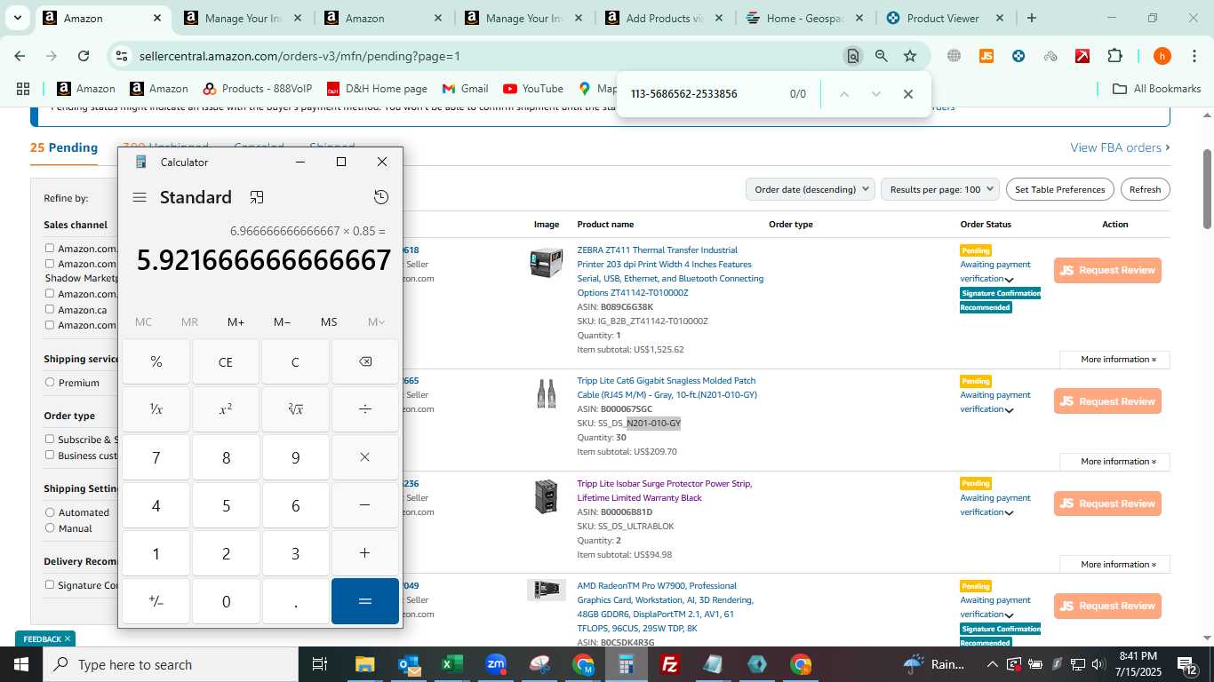Open YouTube bookmark in bookmarks bar
Image resolution: width=1214 pixels, height=682 pixels.
coord(533,89)
